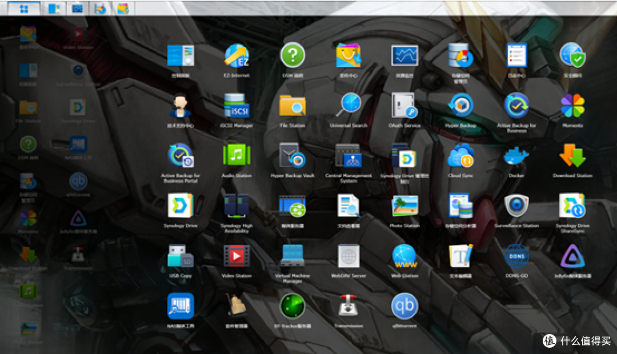Launch Audio Station in the Main Menu grid
The width and height of the screenshot is (617, 354).
pos(237,155)
